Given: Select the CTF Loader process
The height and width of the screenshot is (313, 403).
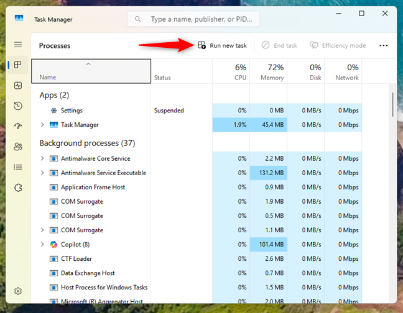Looking at the screenshot, I should (x=77, y=258).
